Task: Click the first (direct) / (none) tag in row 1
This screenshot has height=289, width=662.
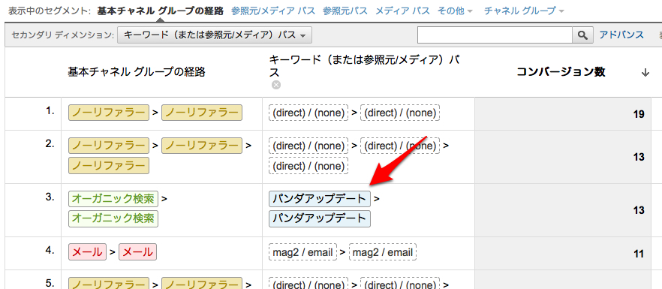Action: click(x=308, y=113)
